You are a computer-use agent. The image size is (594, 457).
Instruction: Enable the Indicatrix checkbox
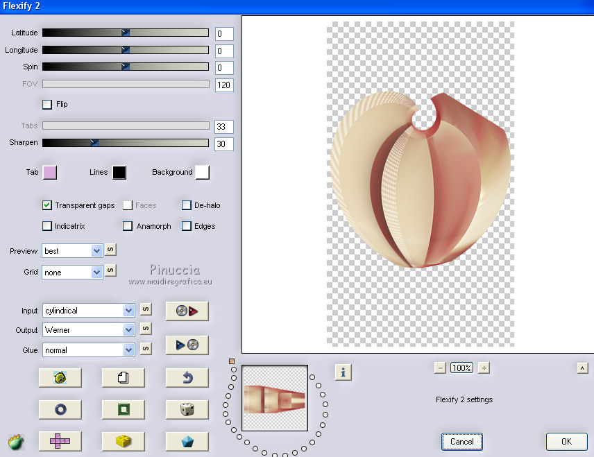click(47, 226)
